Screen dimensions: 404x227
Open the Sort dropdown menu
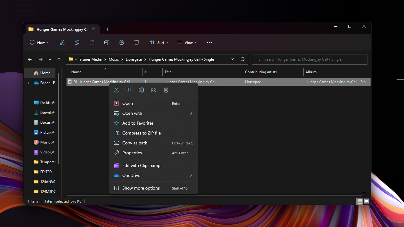click(x=159, y=42)
